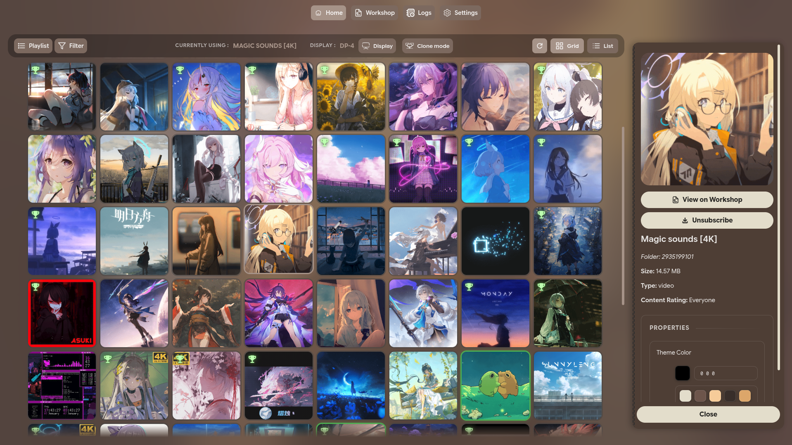The height and width of the screenshot is (445, 792).
Task: Click the Magic sounds [4K] title
Action: point(679,239)
